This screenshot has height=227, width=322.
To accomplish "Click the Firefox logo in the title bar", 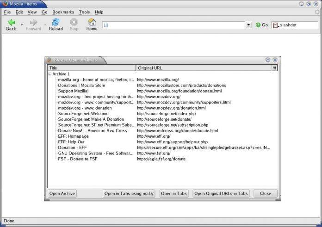I will point(5,4).
